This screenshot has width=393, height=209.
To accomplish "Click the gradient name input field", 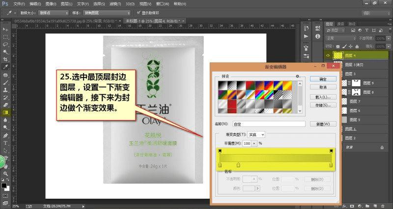I will tap(269, 124).
